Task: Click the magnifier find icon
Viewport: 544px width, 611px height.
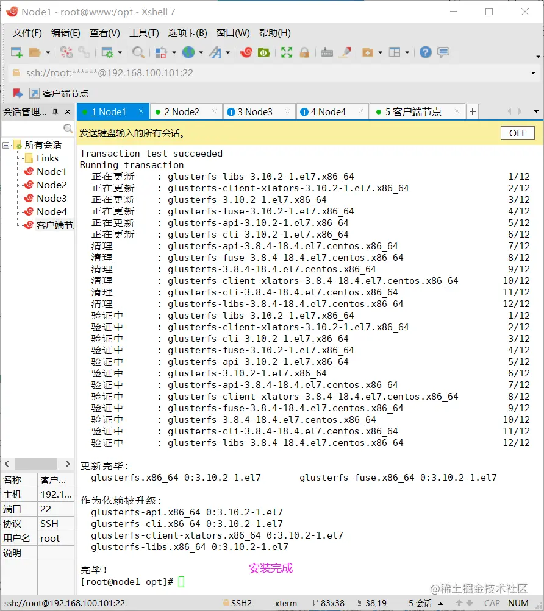Action: 138,52
